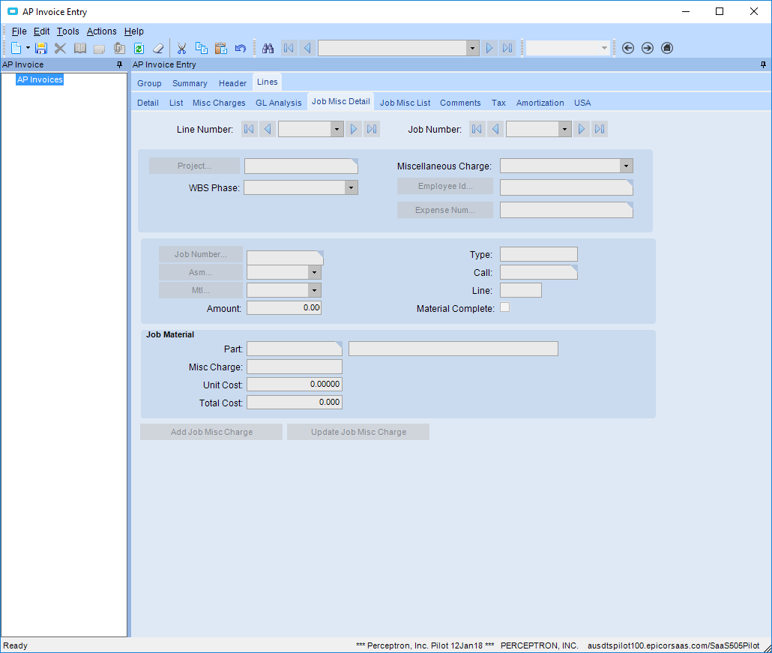Jump to first Line Number

(250, 129)
